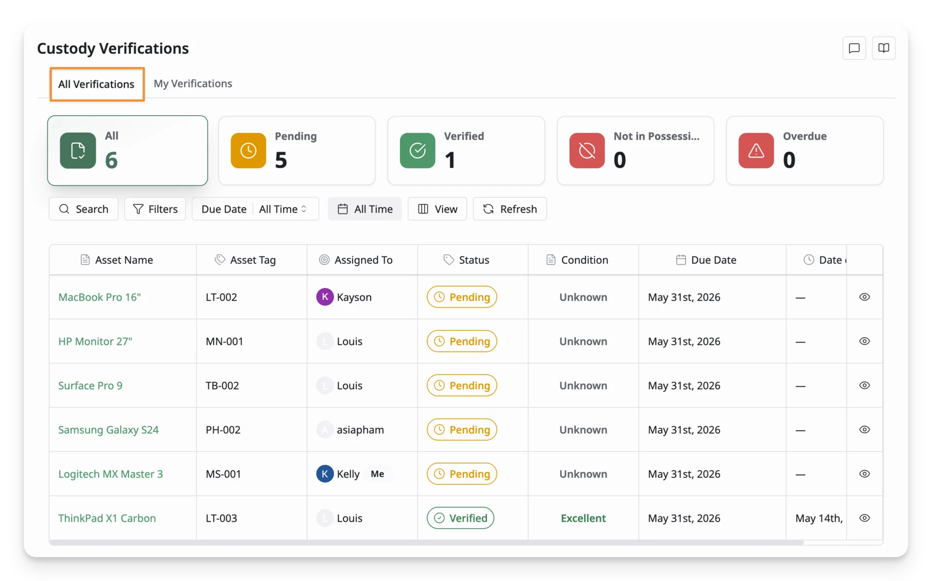Open the chat comment icon at top right
This screenshot has height=581, width=932.
pos(854,48)
